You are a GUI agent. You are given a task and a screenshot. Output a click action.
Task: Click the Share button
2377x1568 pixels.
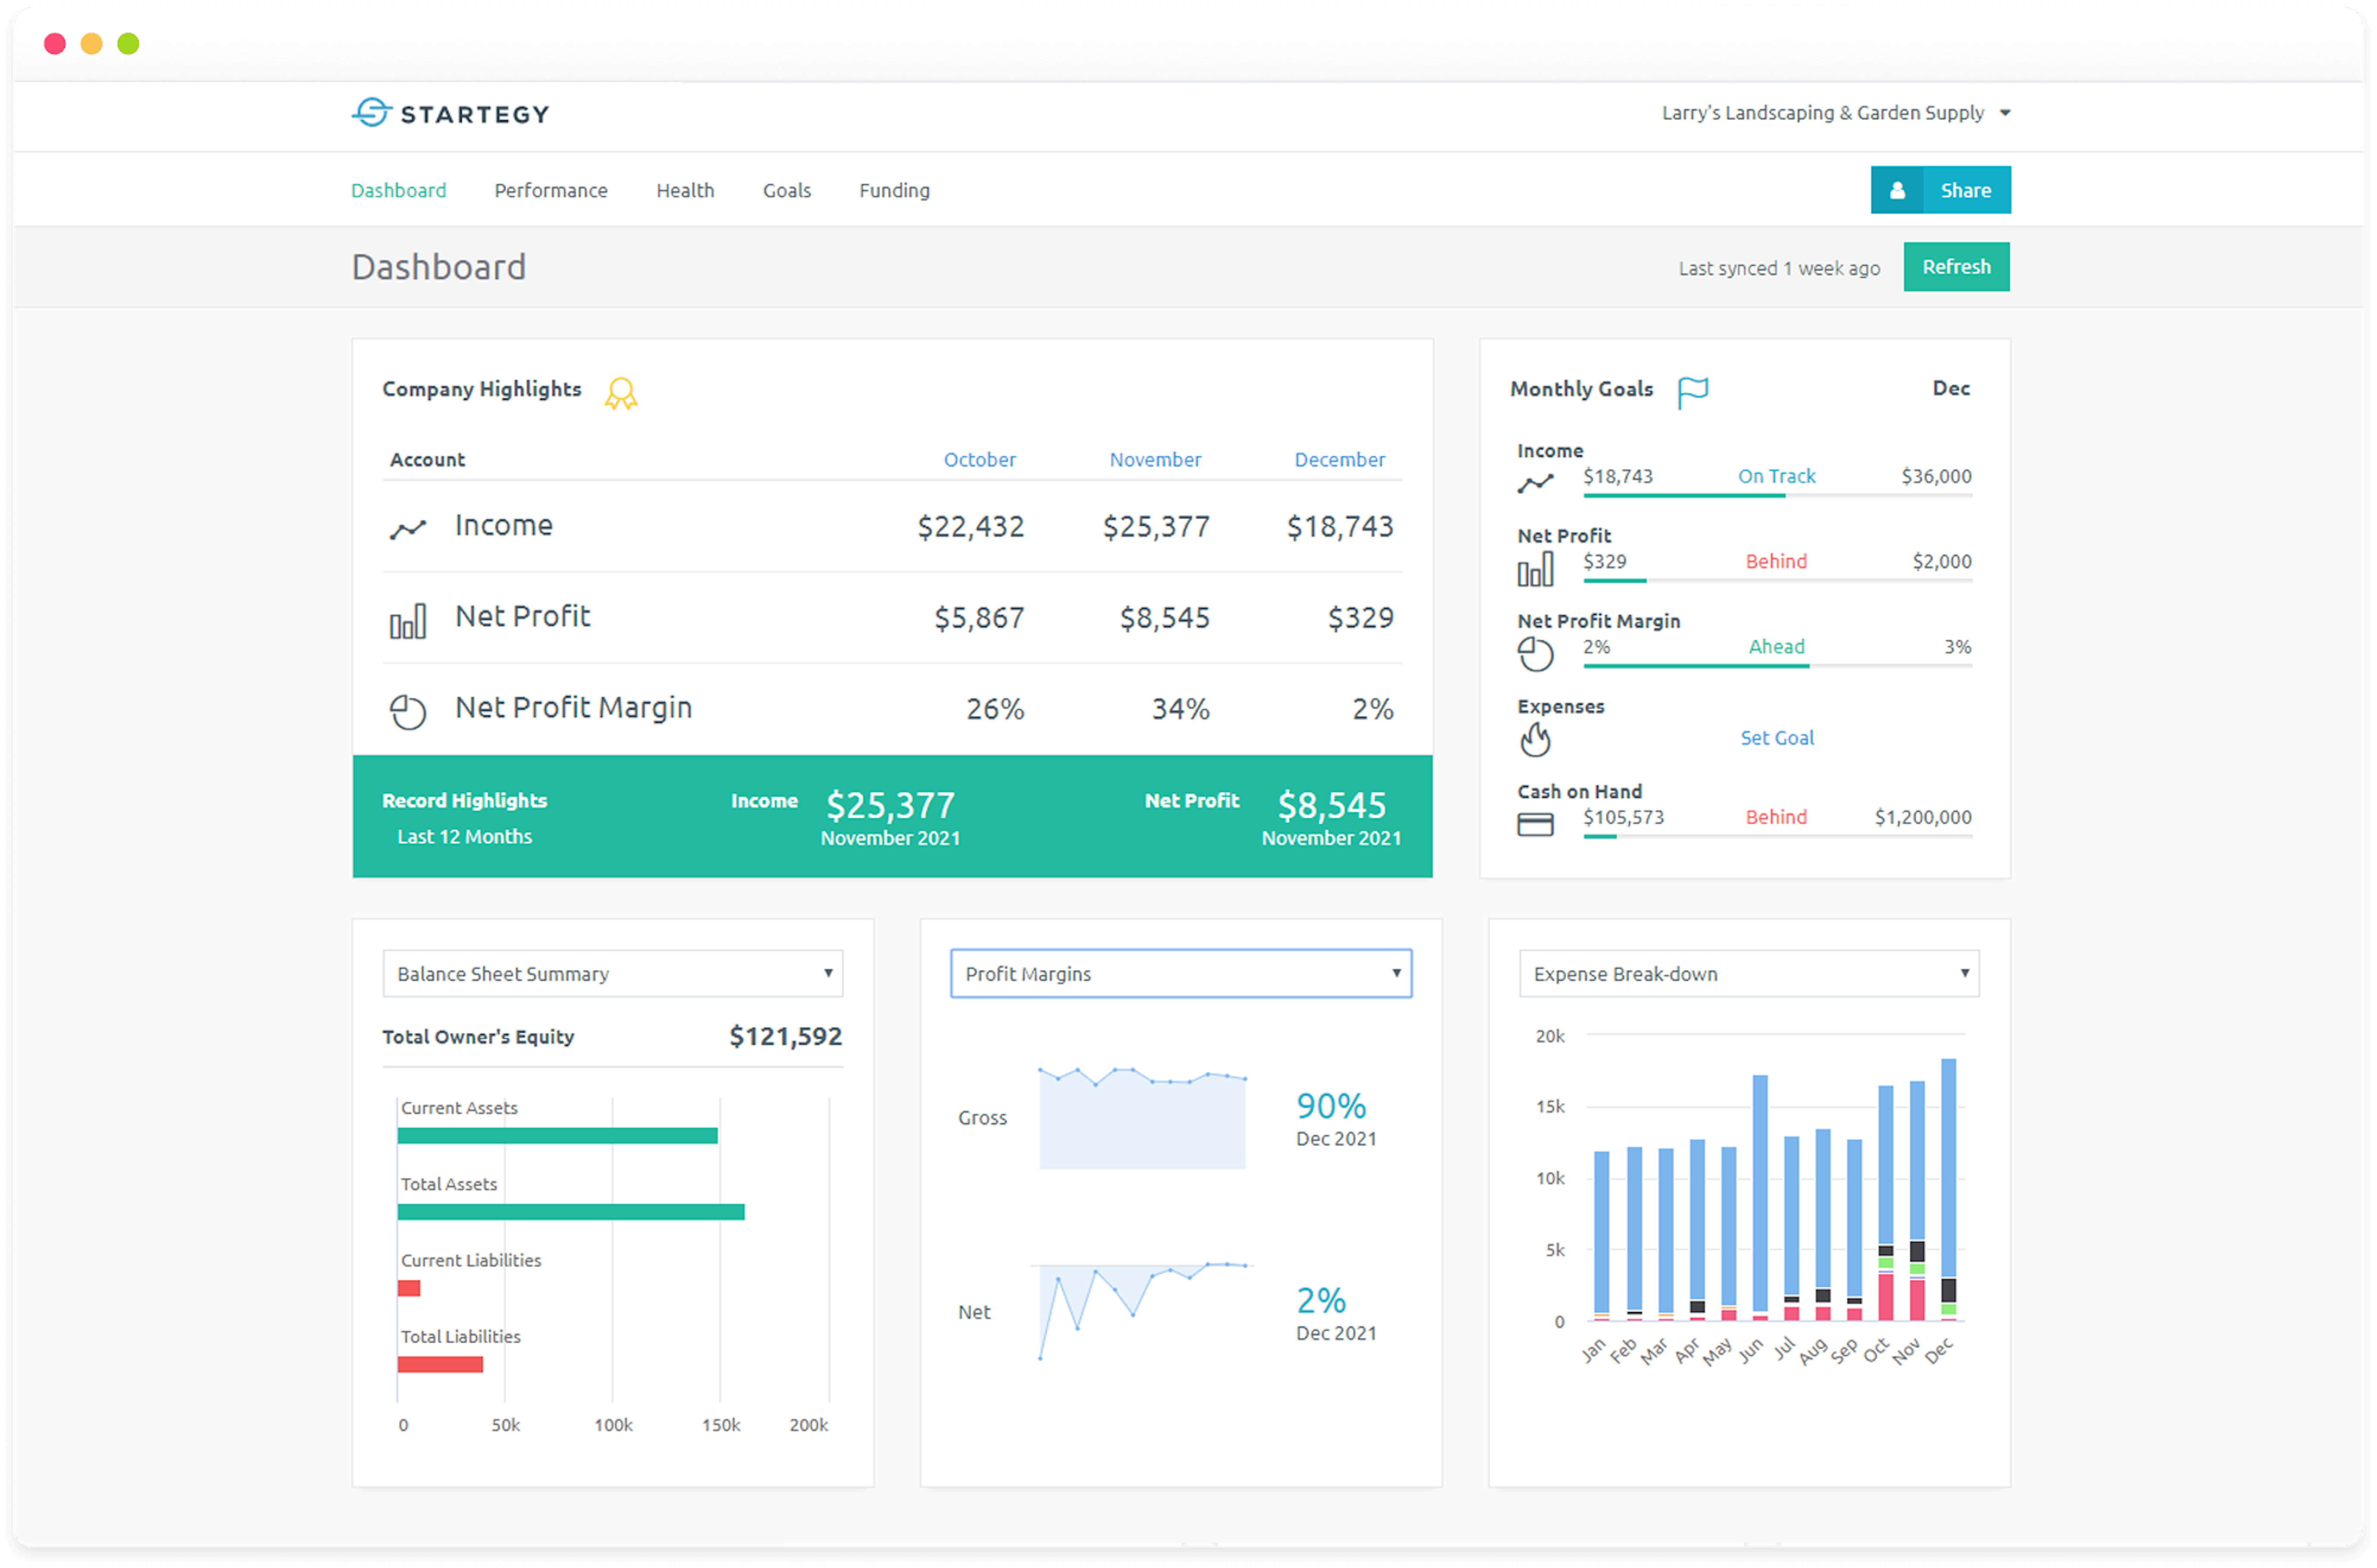coord(1941,190)
